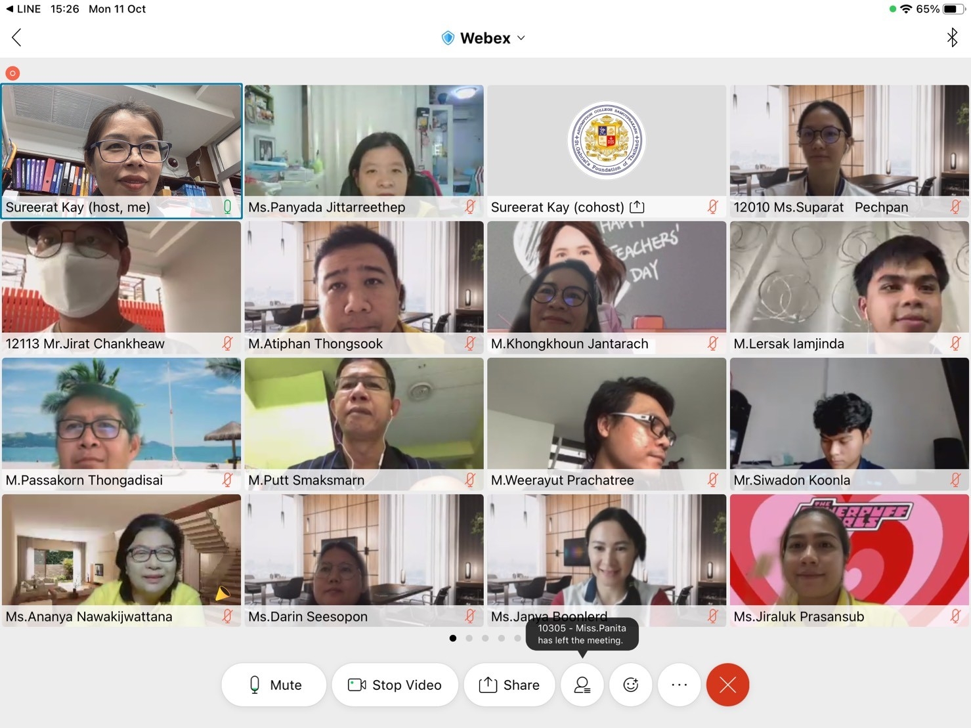Tap the Bluetooth audio icon
Screen dimensions: 971x728
(x=951, y=37)
